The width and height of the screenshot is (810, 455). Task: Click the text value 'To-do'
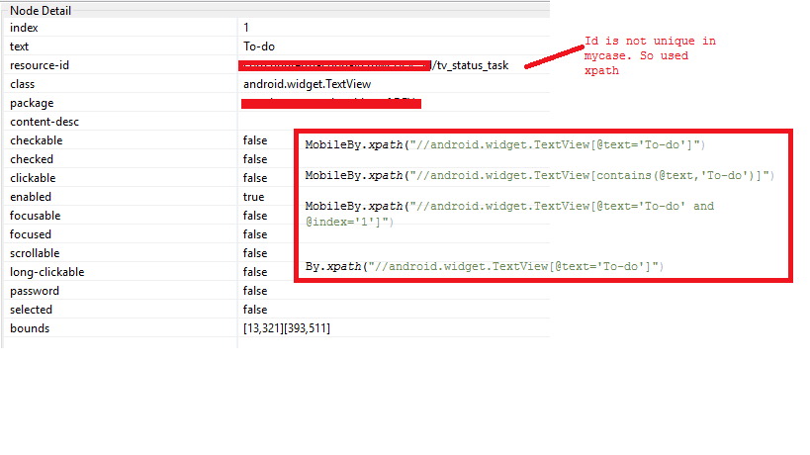pos(259,46)
